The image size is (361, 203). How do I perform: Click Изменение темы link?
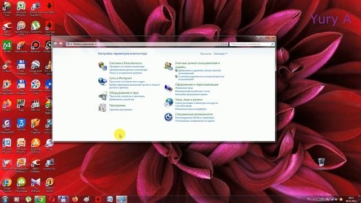[x=184, y=88]
